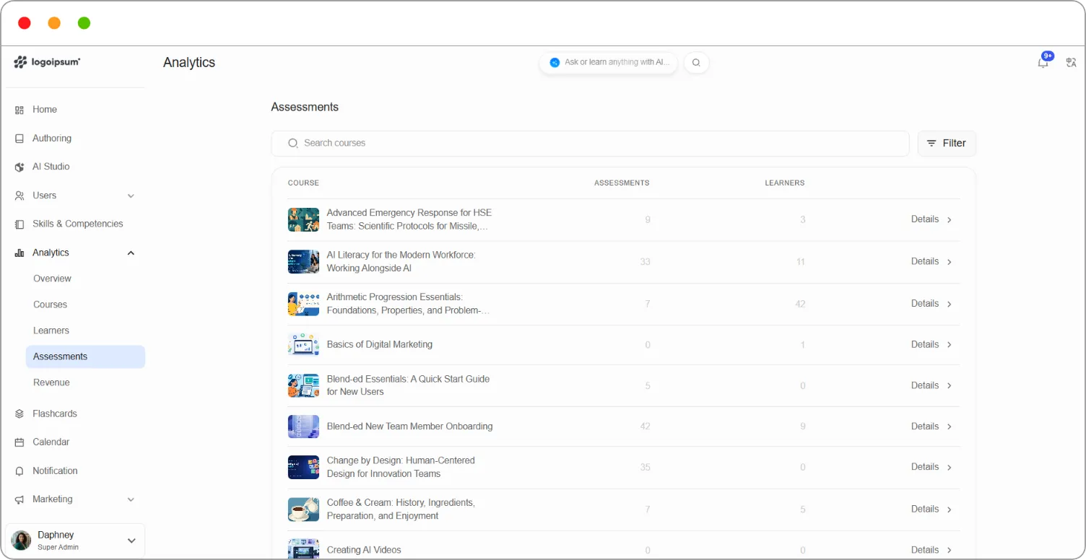The width and height of the screenshot is (1086, 560).
Task: Click the AI assistant sparkle icon
Action: 555,63
